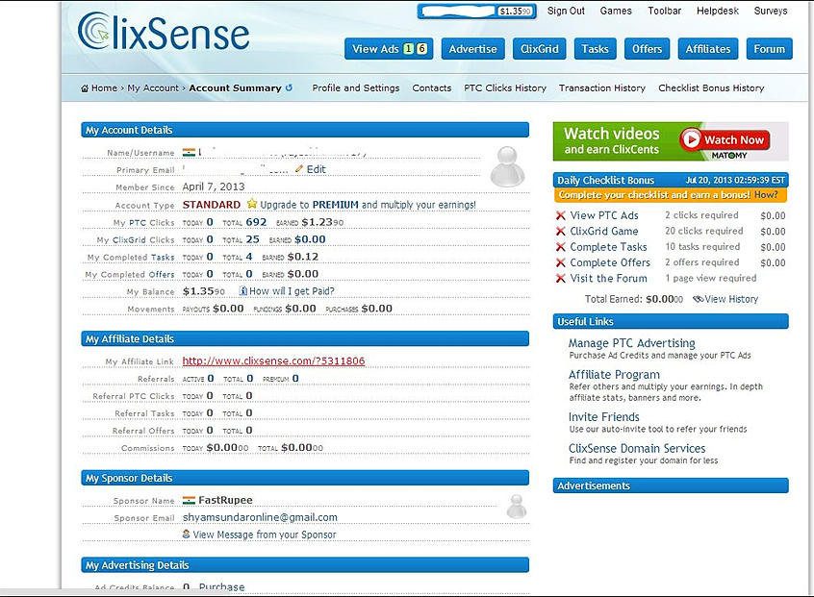Click the ClixSense logo

pos(163,33)
